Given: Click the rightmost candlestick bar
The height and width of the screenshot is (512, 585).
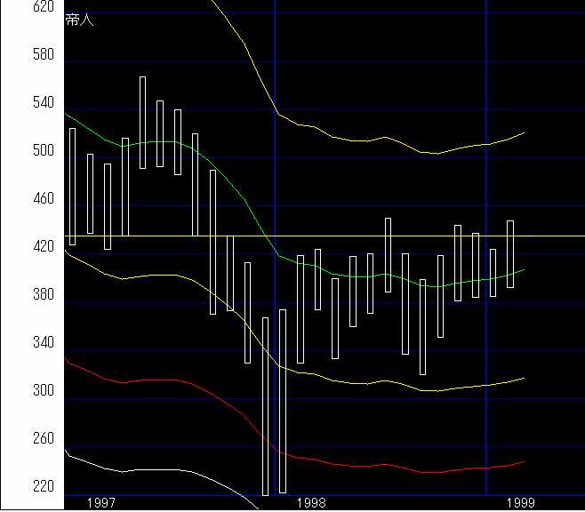Looking at the screenshot, I should pos(510,254).
